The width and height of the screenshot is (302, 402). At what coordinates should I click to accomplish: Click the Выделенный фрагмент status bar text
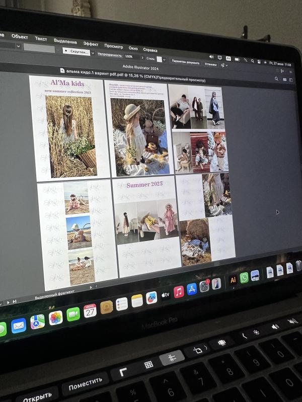55,294
